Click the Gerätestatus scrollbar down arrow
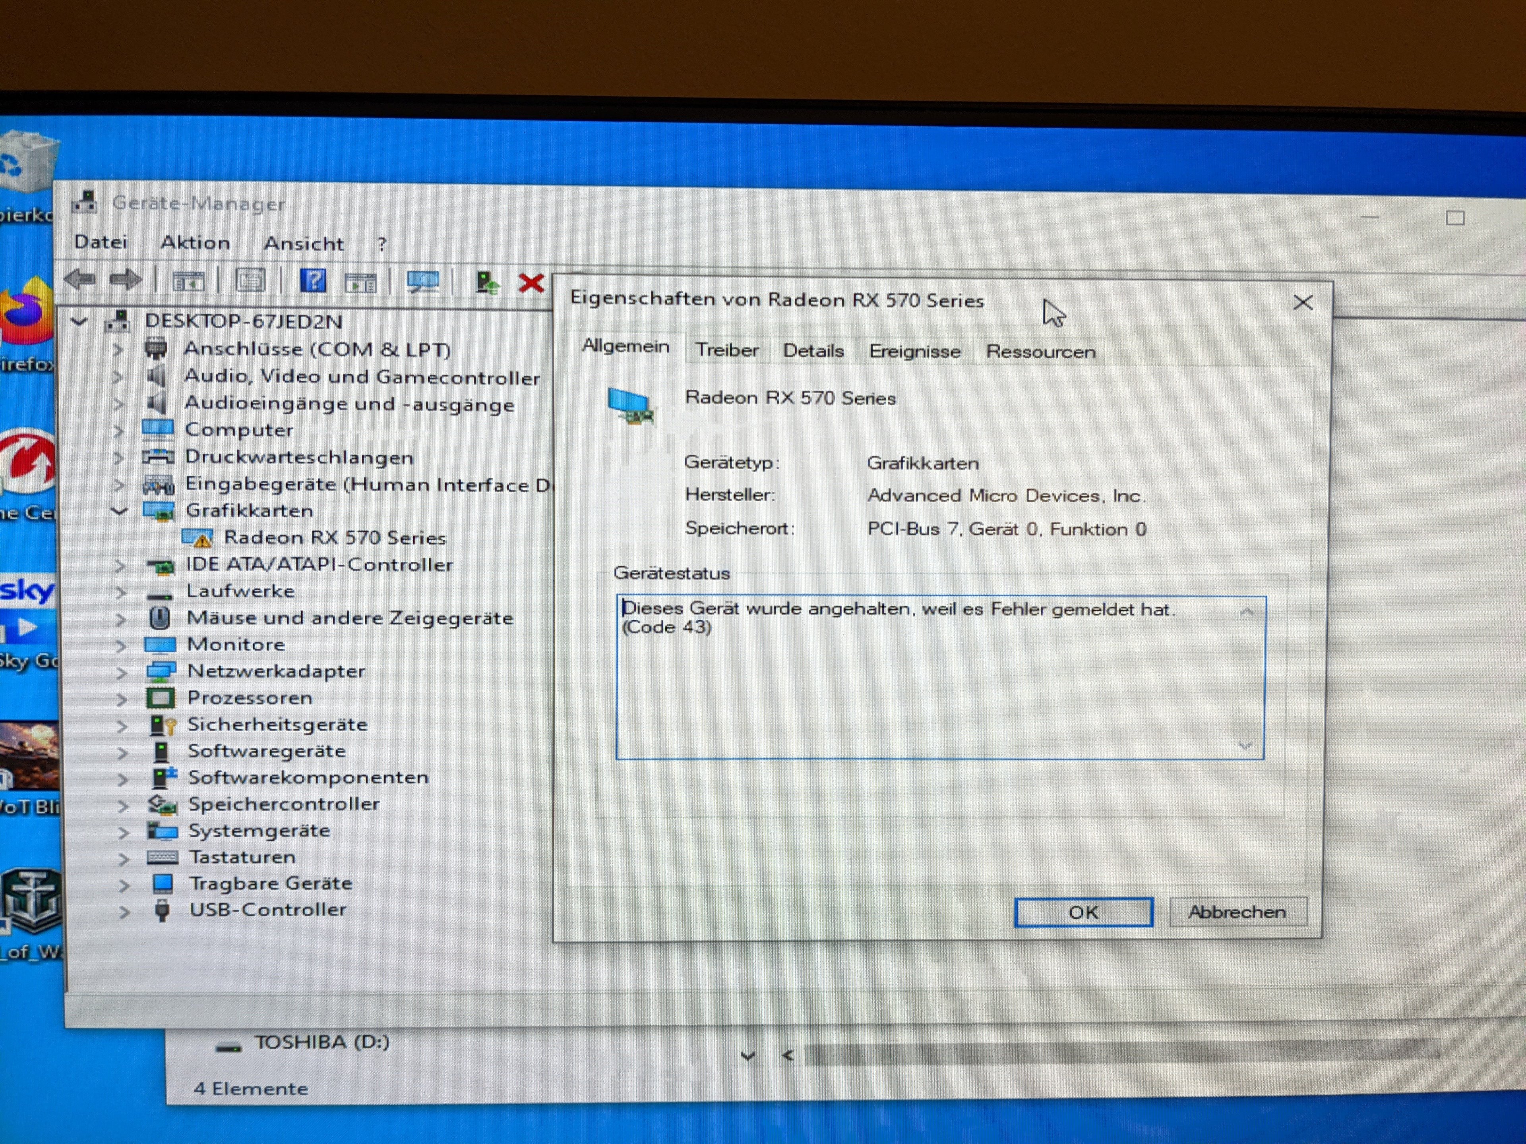The image size is (1526, 1144). pyautogui.click(x=1245, y=746)
